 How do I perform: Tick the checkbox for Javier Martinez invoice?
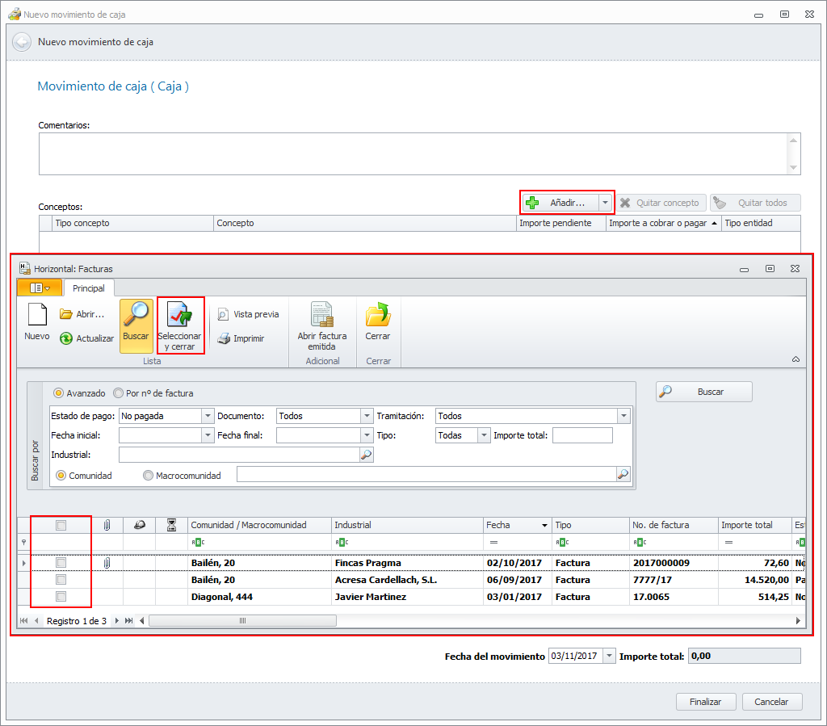coord(61,597)
